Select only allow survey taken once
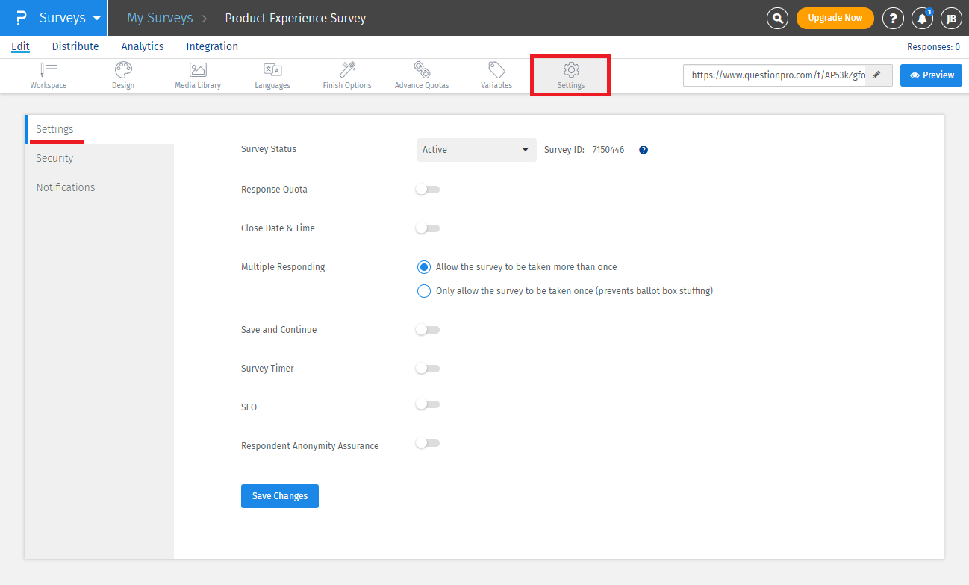 [424, 291]
